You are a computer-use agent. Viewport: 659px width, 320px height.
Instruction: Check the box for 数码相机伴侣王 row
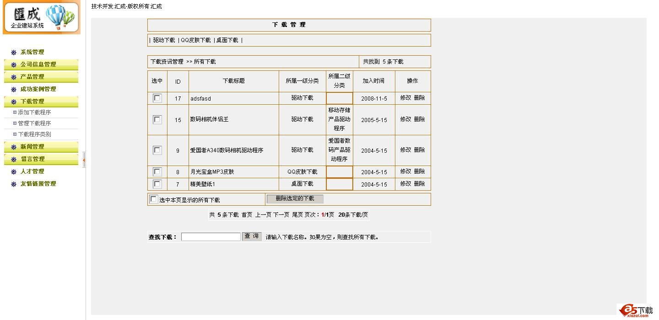[157, 119]
